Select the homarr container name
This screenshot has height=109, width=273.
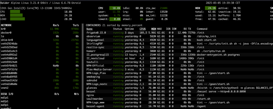coord(91,51)
